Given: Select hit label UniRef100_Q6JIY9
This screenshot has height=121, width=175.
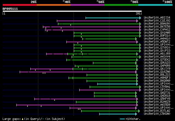Looking at the screenshot, I should coord(157,69).
